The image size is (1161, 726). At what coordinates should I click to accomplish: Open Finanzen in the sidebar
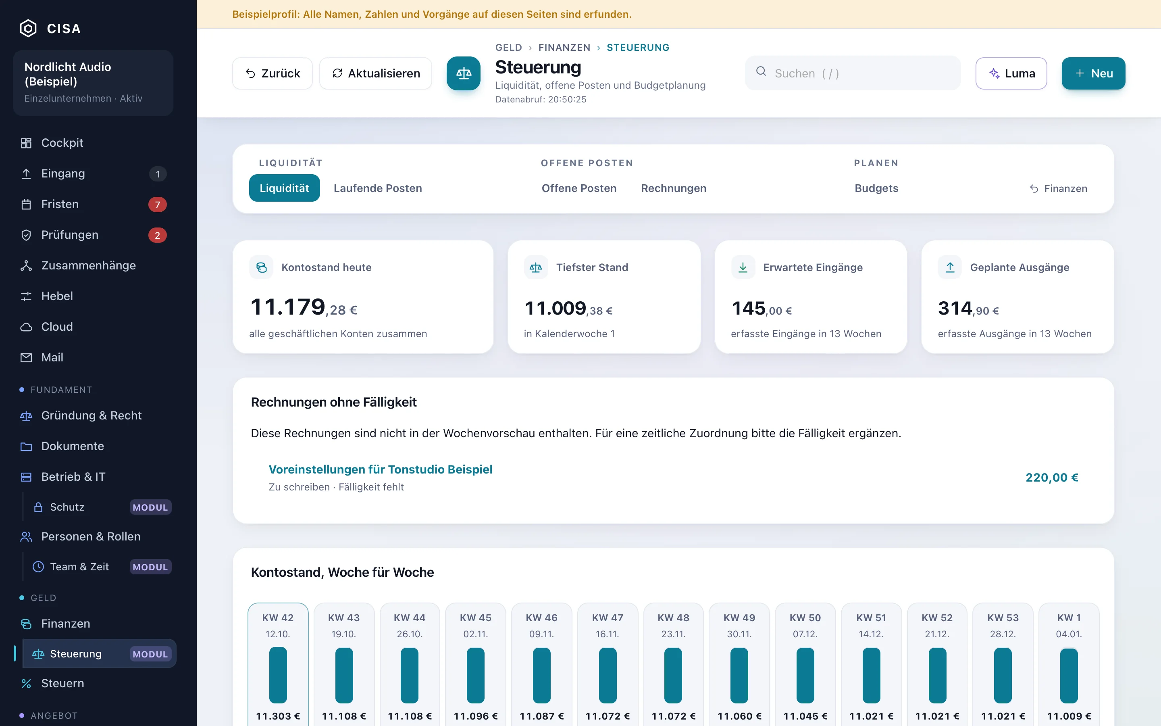(94, 623)
